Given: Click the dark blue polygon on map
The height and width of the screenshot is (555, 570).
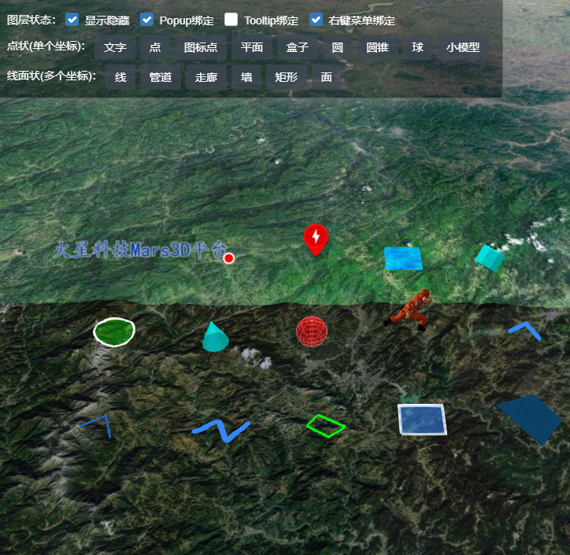Looking at the screenshot, I should [531, 418].
